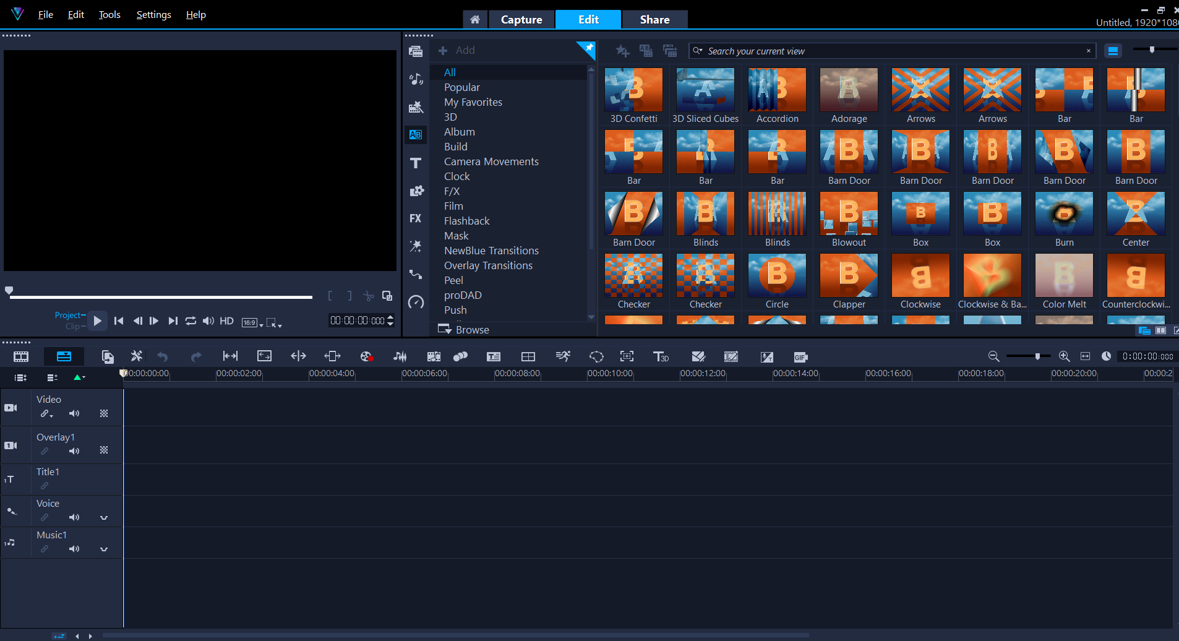This screenshot has width=1179, height=641.
Task: Select the Audio library in the sidebar
Action: [x=416, y=79]
